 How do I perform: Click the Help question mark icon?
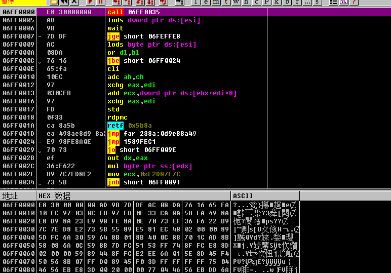click(354, 3)
